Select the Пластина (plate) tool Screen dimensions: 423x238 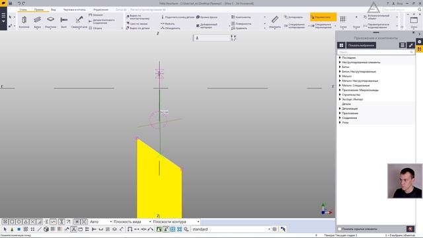coord(50,22)
